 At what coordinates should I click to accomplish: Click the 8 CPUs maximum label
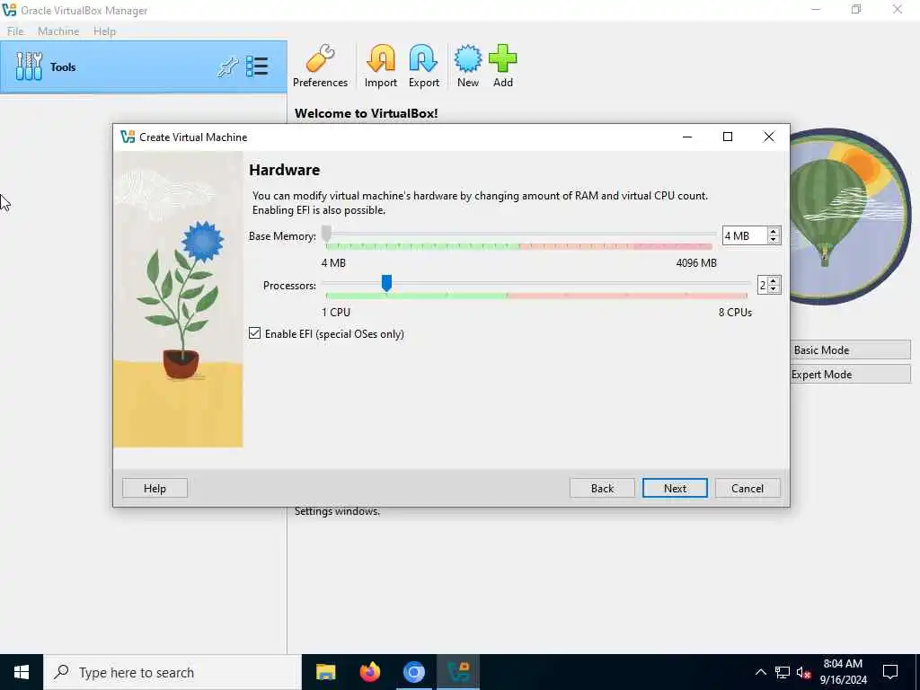pyautogui.click(x=735, y=312)
